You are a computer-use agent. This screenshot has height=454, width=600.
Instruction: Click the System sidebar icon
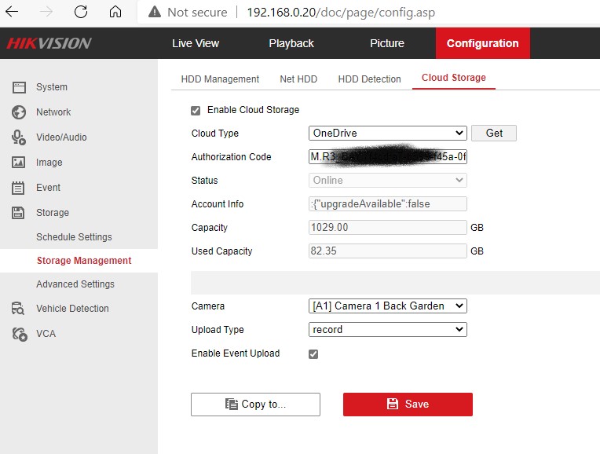tap(19, 87)
